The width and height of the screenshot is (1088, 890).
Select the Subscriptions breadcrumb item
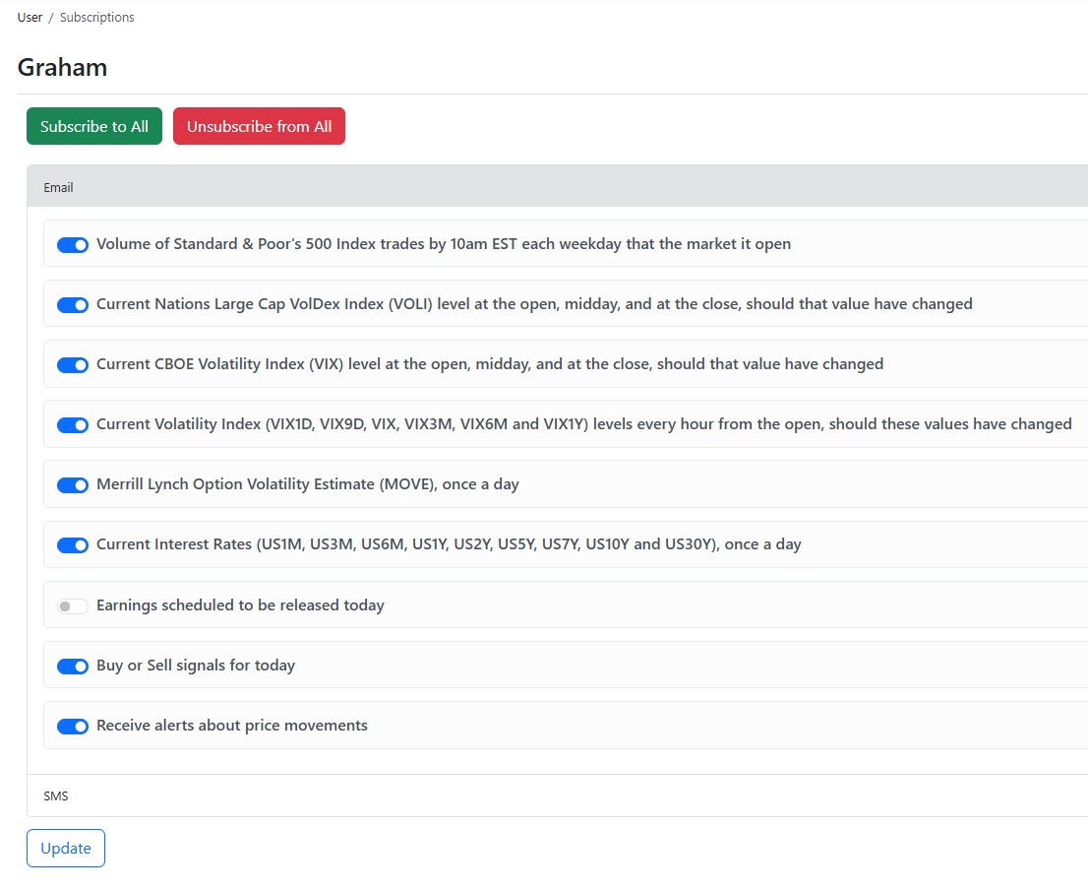tap(96, 18)
